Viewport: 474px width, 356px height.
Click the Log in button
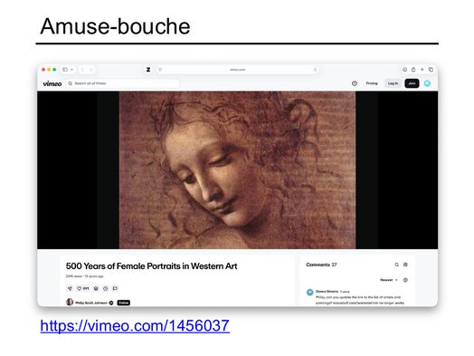(x=393, y=83)
